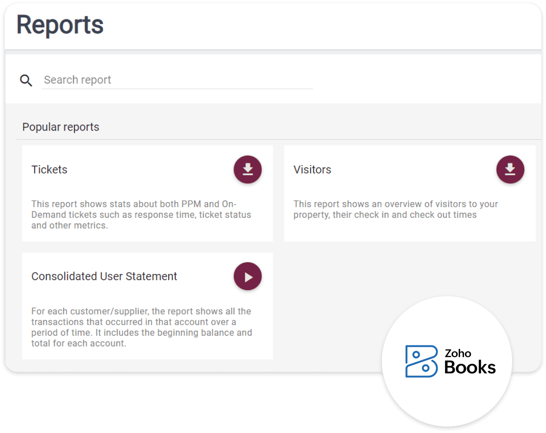546x433 pixels.
Task: Download the Visitors report
Action: pyautogui.click(x=510, y=170)
